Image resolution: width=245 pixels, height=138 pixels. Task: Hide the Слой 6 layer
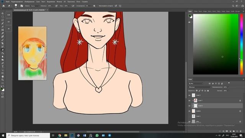click(189, 111)
